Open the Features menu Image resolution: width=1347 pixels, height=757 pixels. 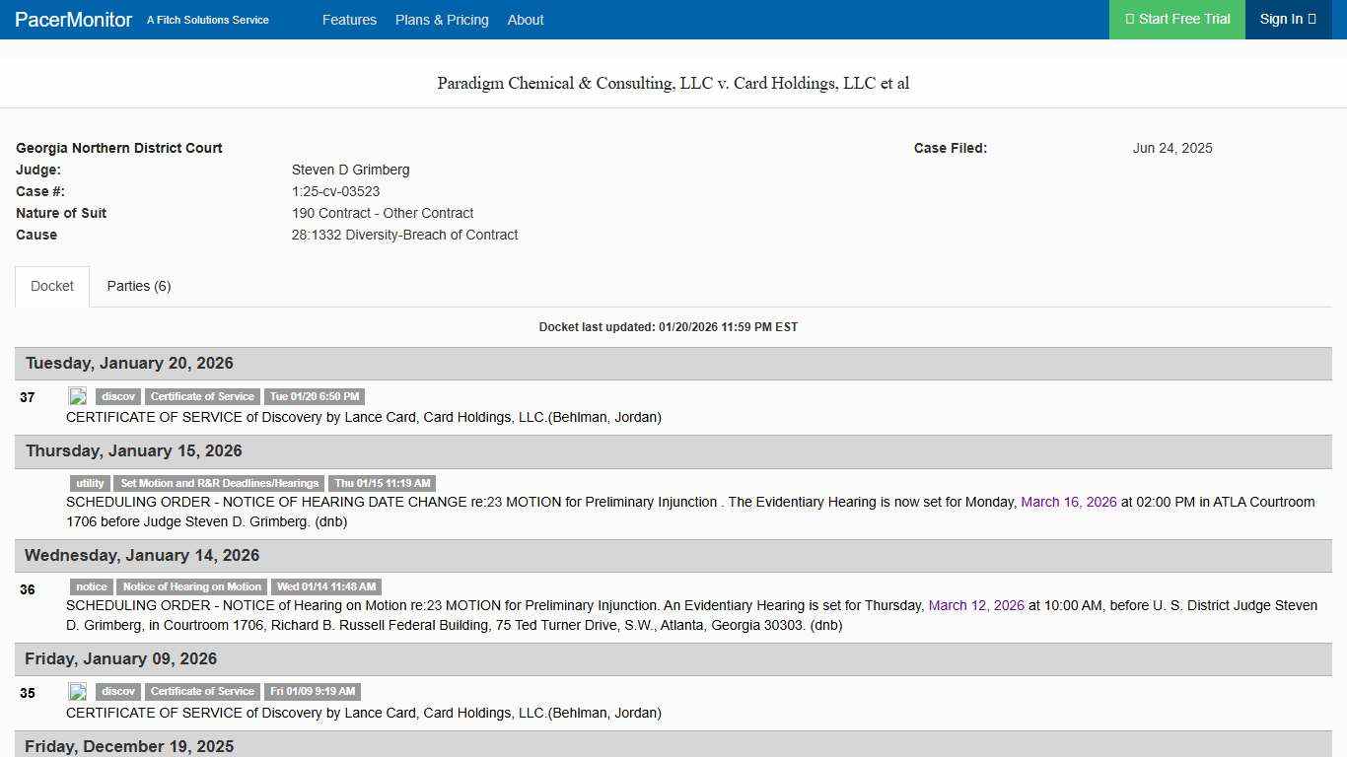[349, 20]
